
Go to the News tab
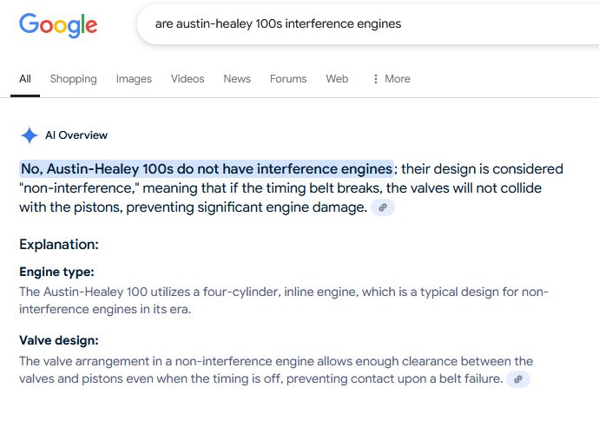pos(237,79)
